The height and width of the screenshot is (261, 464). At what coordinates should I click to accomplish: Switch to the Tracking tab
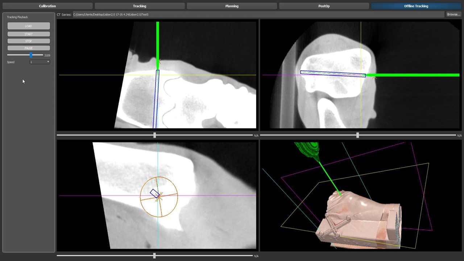point(139,6)
